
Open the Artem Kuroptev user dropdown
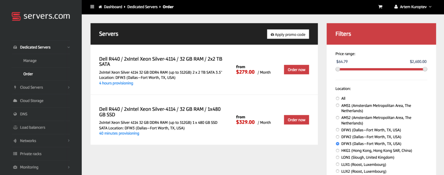[413, 7]
